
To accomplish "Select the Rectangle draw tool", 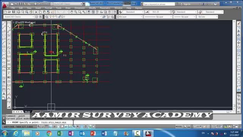I will (x=4, y=39).
